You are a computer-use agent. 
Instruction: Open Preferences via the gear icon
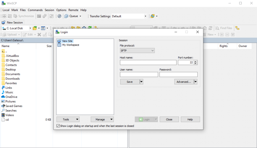[59, 16]
